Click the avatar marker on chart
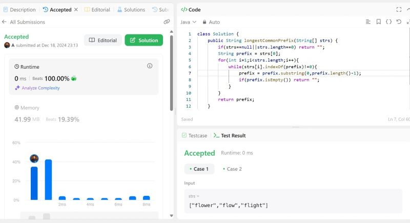This screenshot has width=410, height=223. tap(34, 158)
